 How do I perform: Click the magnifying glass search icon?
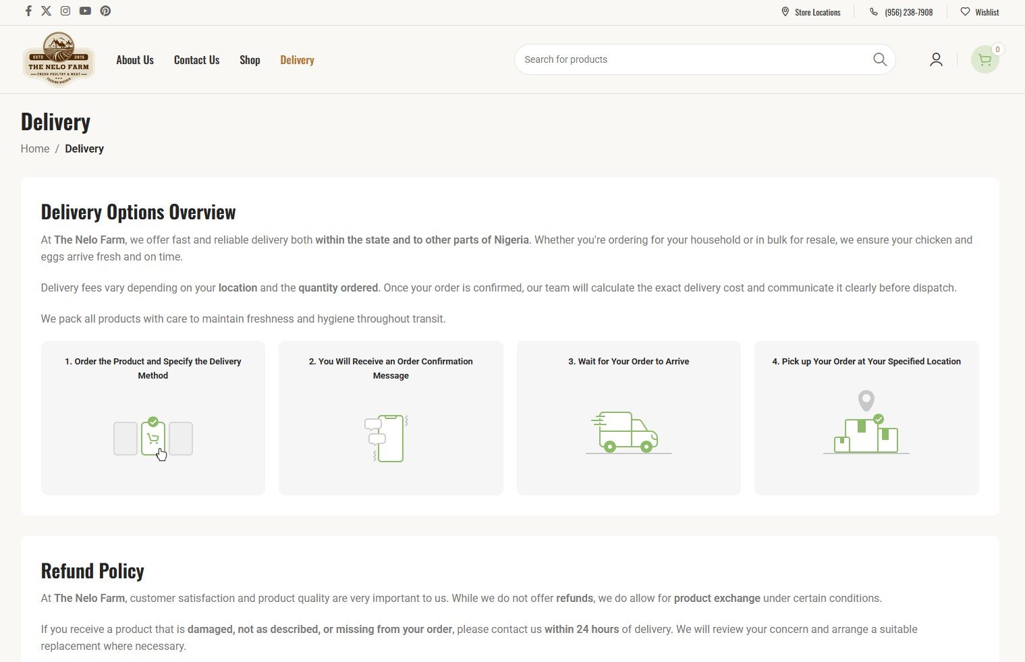(x=880, y=59)
